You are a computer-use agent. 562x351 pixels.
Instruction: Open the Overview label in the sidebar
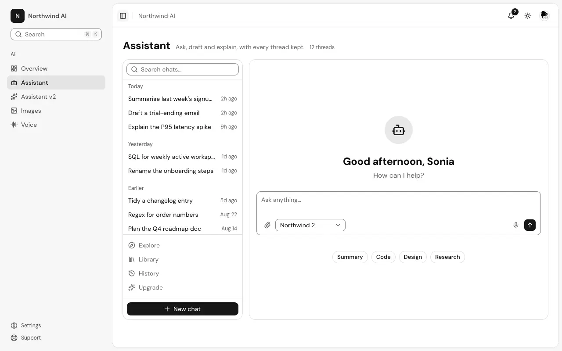point(34,68)
